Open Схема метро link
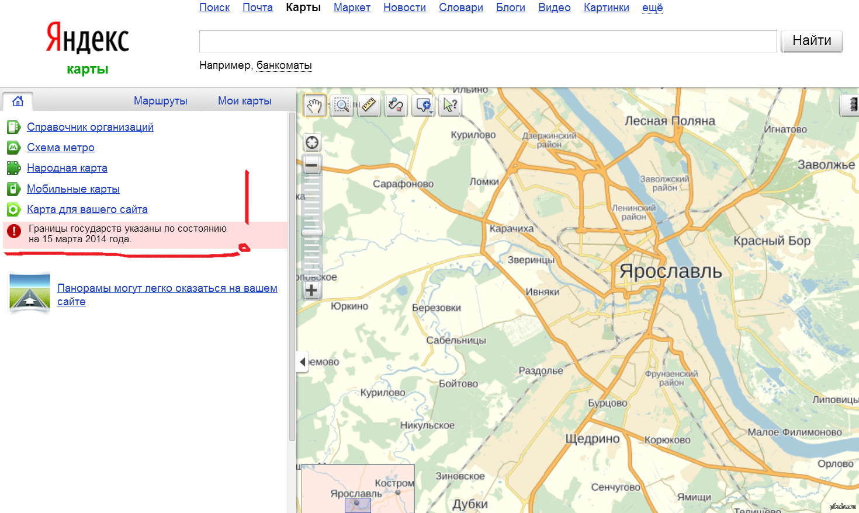This screenshot has height=513, width=859. (x=61, y=148)
